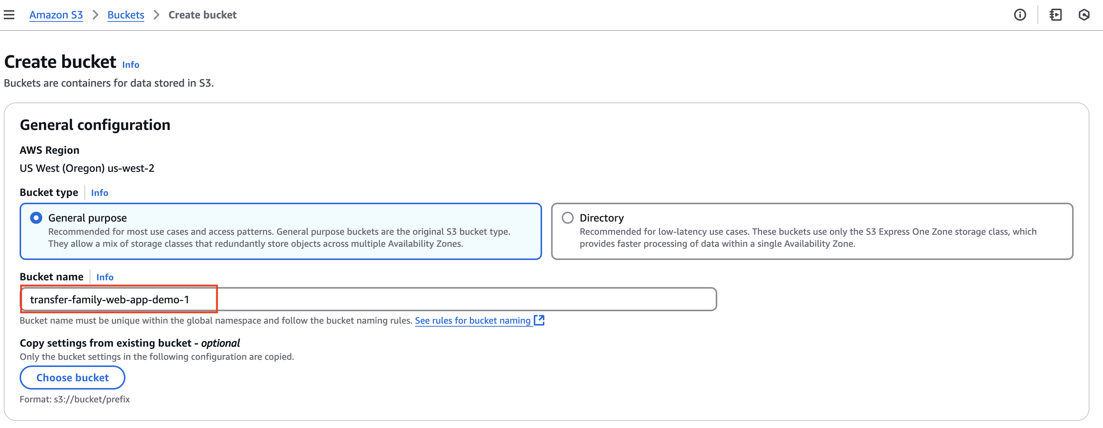Open the circular info help panel icon
The height and width of the screenshot is (428, 1103).
[1019, 15]
